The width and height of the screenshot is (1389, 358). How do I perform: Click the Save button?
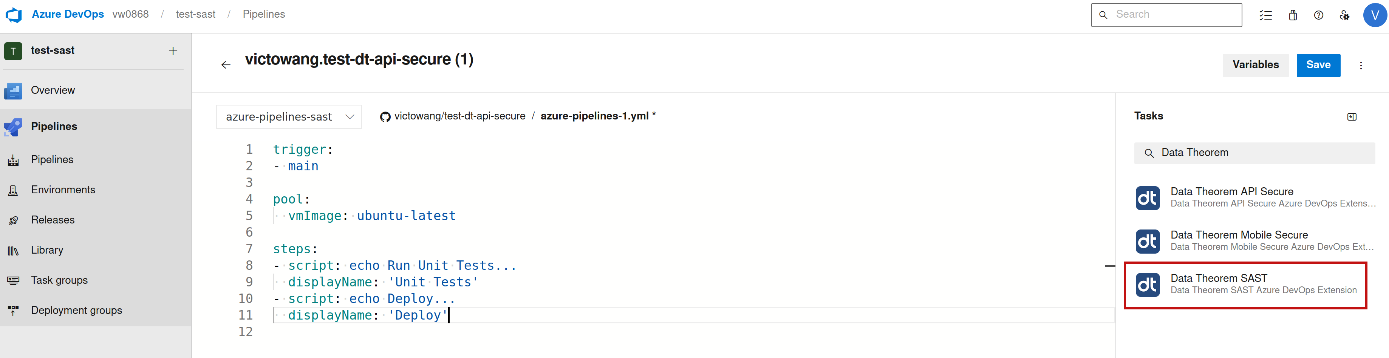click(1318, 65)
